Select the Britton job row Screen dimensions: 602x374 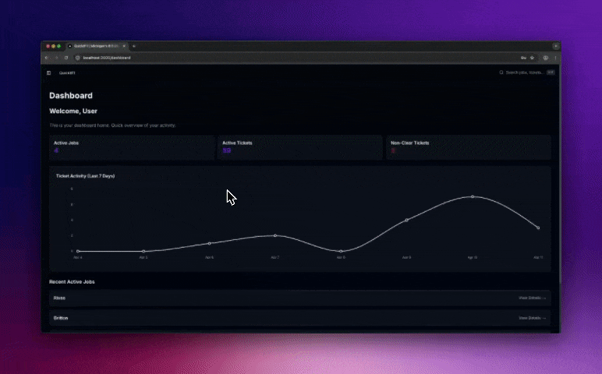point(300,318)
